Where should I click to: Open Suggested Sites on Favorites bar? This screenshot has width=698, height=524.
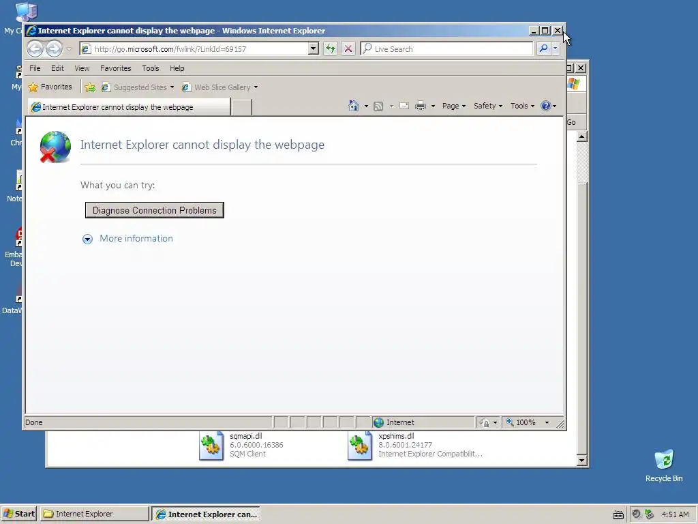tap(138, 87)
